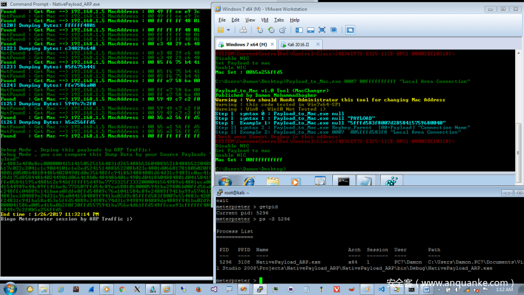Screen dimensions: 524x295
Task: Take a snapshot of this virtual machine
Action: tap(260, 30)
